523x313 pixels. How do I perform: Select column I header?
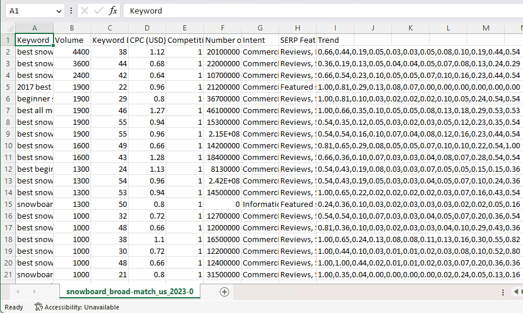point(335,28)
